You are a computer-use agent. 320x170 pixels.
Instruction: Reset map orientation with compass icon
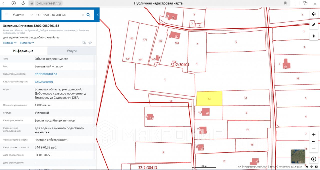point(313,159)
